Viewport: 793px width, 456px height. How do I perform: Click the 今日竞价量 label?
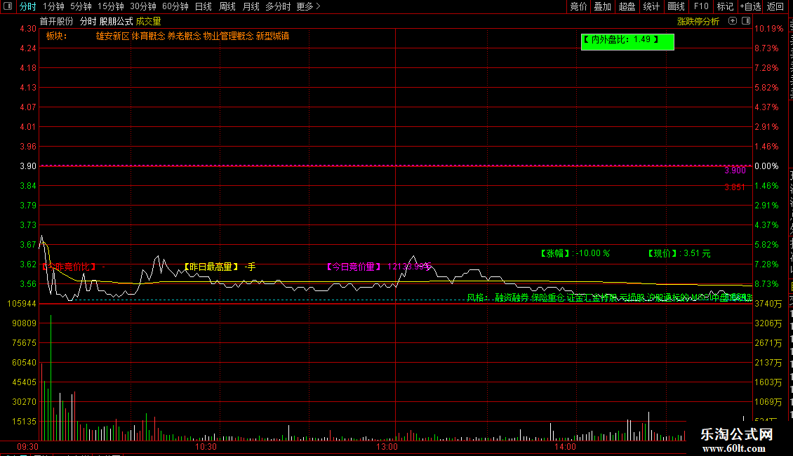click(x=354, y=267)
